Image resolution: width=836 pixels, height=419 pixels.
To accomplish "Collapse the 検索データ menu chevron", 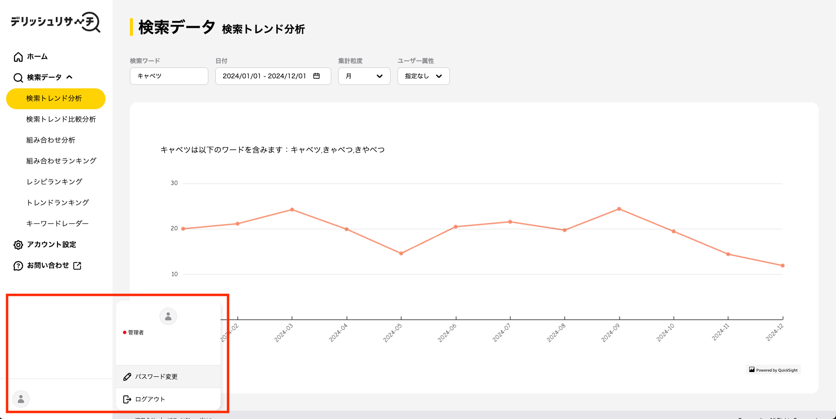I will point(69,77).
